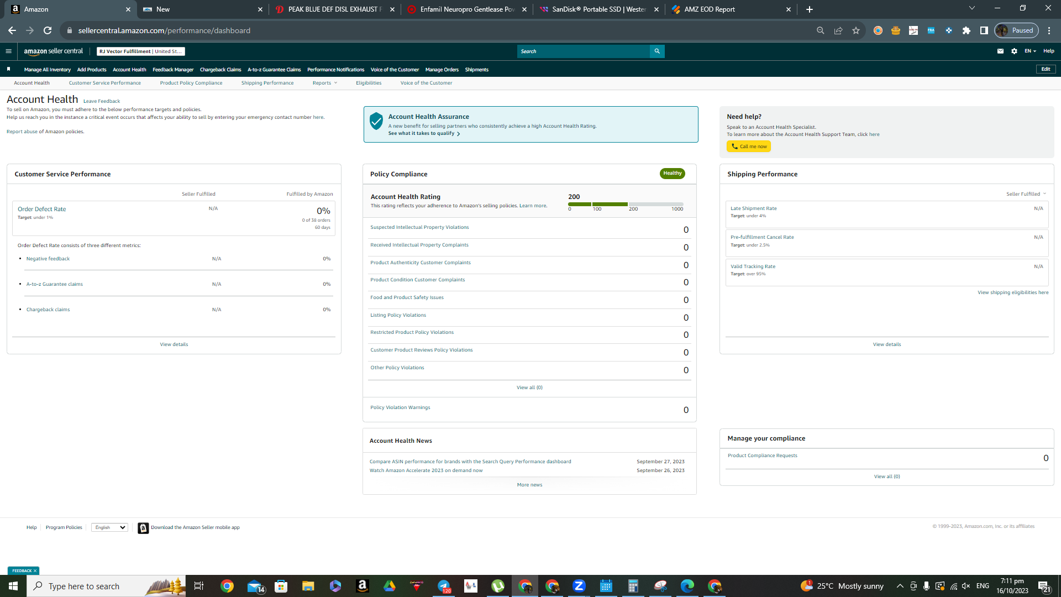Open the Telegram app on the taskbar
This screenshot has height=597, width=1061.
444,586
